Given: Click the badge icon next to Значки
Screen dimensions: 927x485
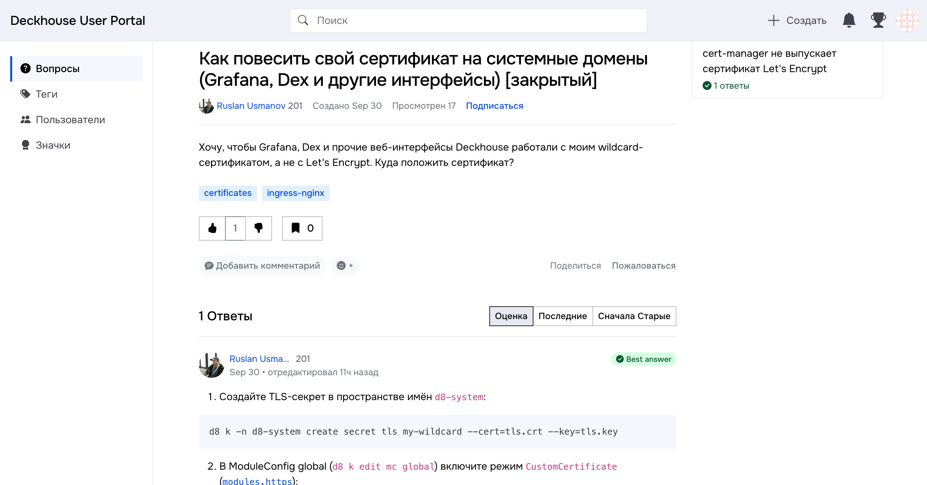Looking at the screenshot, I should (25, 145).
